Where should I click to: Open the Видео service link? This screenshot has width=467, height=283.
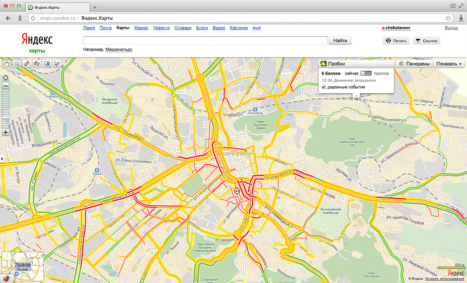click(219, 27)
